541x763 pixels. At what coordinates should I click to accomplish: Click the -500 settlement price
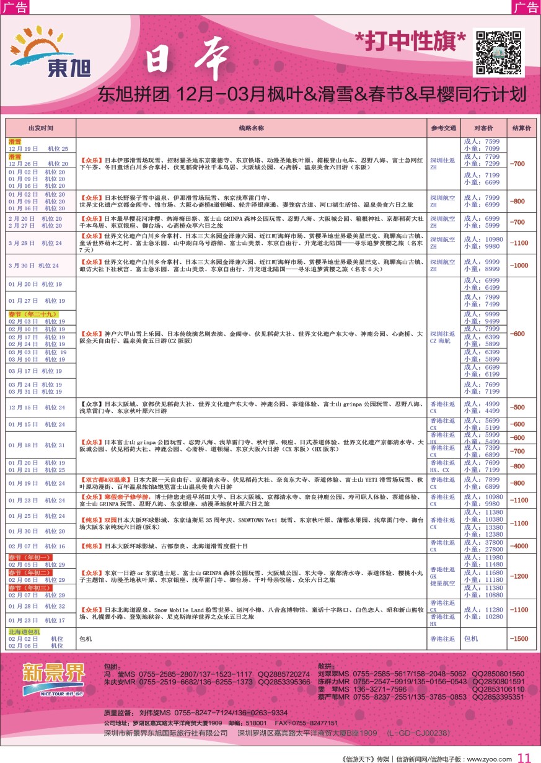(517, 408)
